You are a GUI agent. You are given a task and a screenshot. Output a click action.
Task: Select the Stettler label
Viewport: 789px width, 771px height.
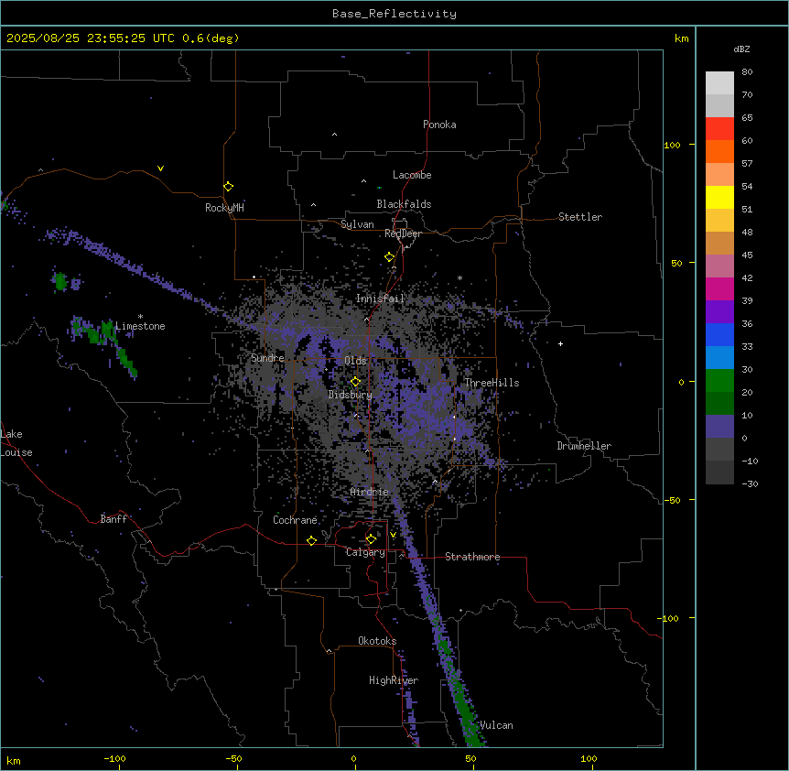[580, 217]
